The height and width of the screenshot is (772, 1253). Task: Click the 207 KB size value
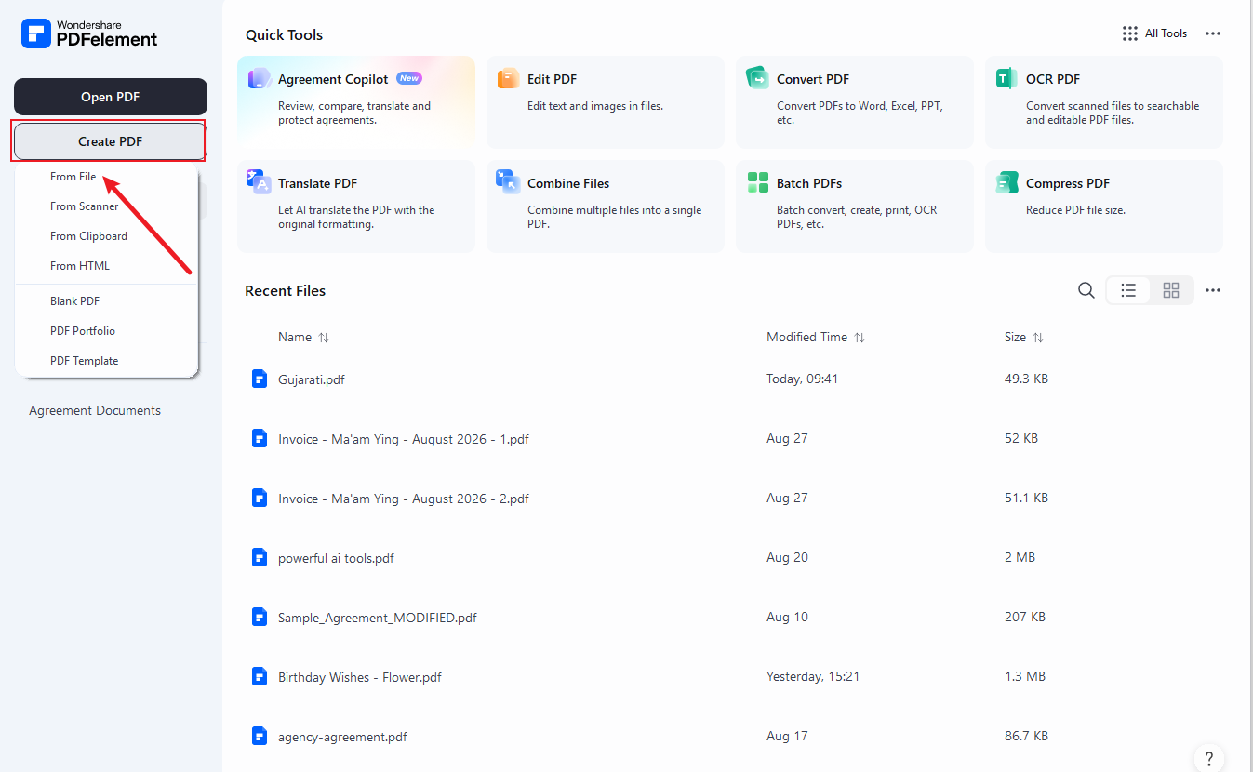tap(1025, 617)
